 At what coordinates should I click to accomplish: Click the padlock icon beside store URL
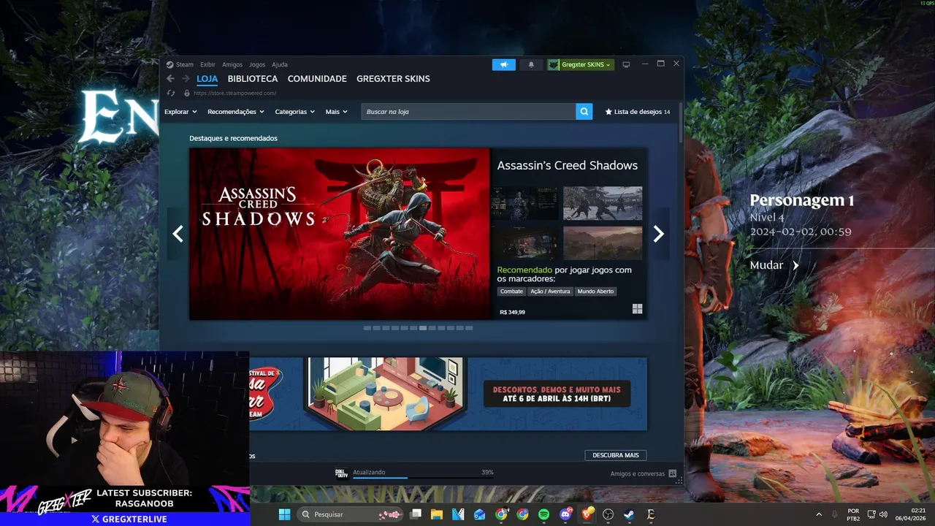187,93
